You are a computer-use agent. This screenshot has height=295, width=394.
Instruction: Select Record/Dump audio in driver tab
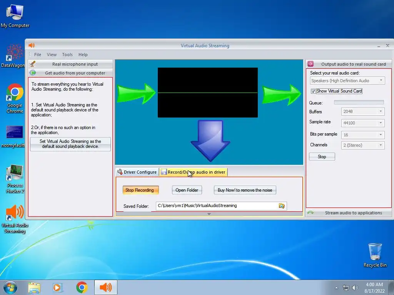(194, 172)
